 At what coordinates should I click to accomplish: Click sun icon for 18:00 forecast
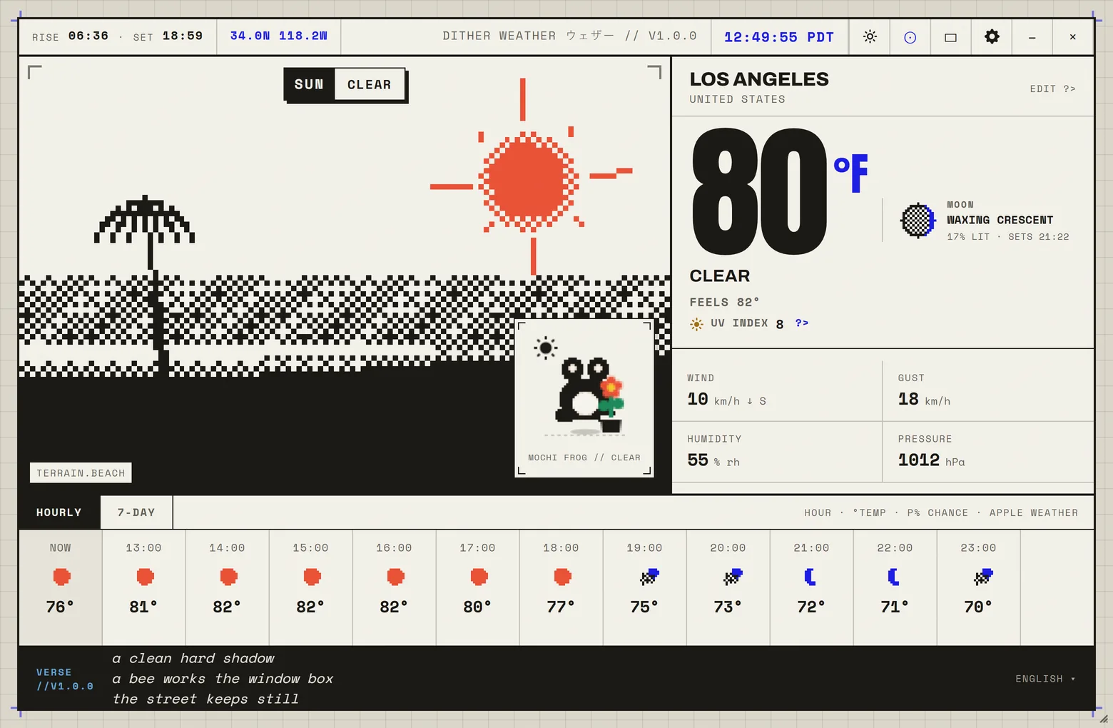(562, 577)
